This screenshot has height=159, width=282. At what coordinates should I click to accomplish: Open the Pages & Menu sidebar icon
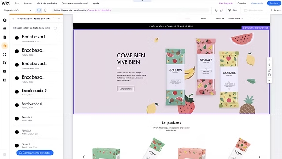pyautogui.click(x=5, y=38)
